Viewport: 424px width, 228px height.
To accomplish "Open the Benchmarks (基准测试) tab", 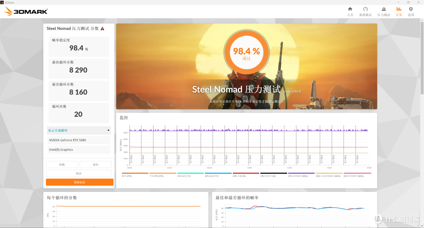I will click(x=366, y=12).
